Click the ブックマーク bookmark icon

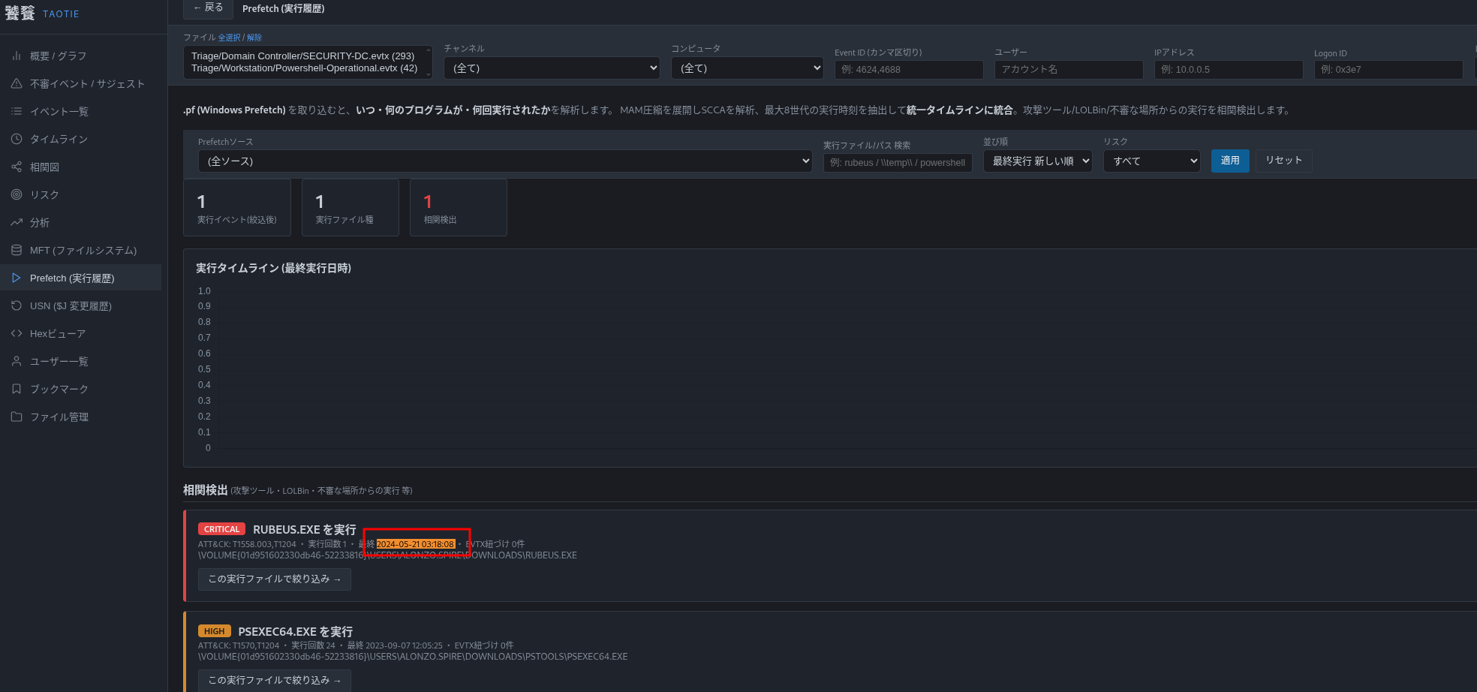(x=17, y=389)
